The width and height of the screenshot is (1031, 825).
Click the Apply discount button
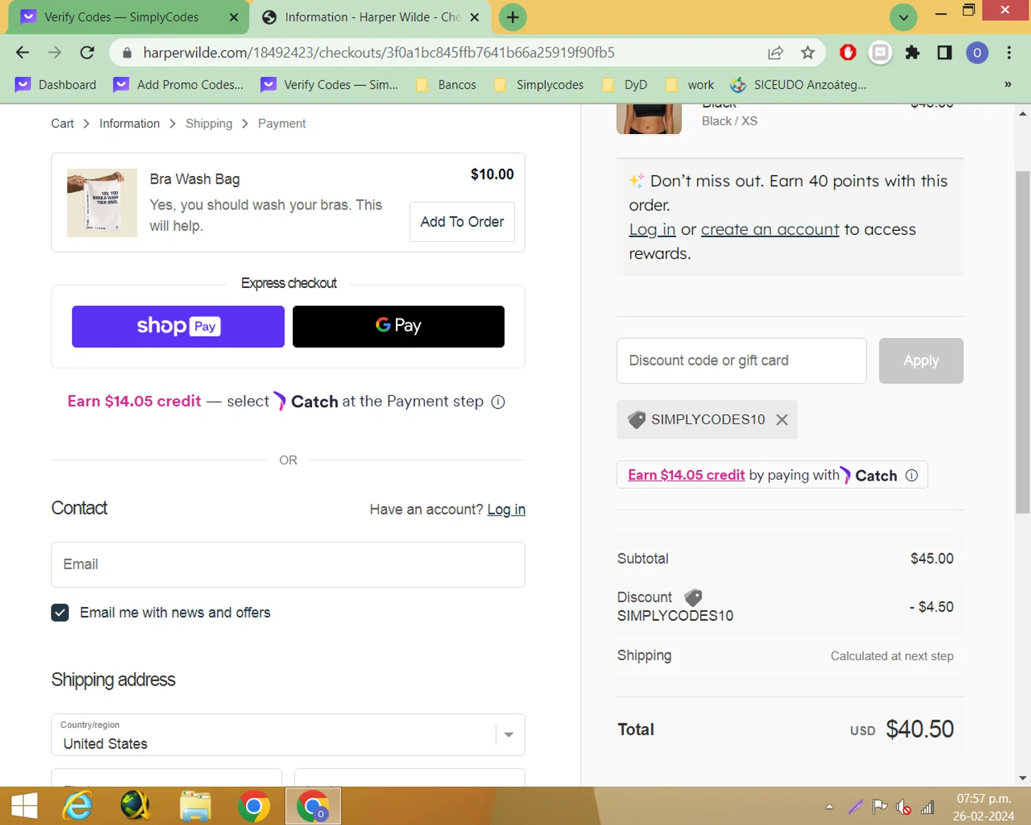coord(921,361)
